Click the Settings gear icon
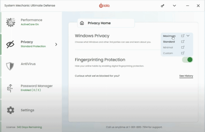The width and height of the screenshot is (205, 132). pyautogui.click(x=11, y=110)
